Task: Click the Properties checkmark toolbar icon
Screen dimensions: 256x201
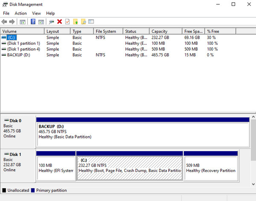Action: (67, 22)
